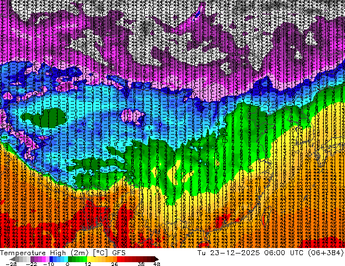This screenshot has width=345, height=266.
Task: Click the bright yellow legend swatch at 12
Action: tap(89, 259)
